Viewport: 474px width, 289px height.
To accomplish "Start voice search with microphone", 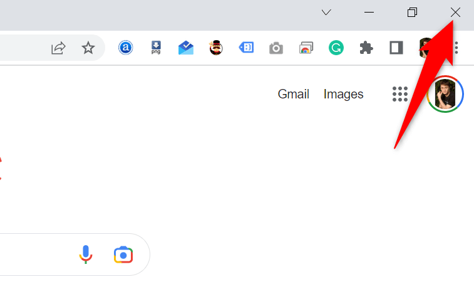I will click(86, 255).
